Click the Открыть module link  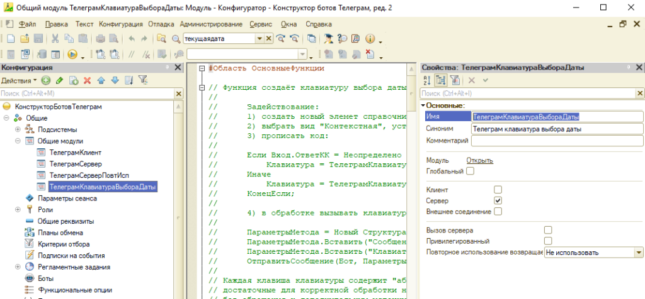pyautogui.click(x=479, y=160)
